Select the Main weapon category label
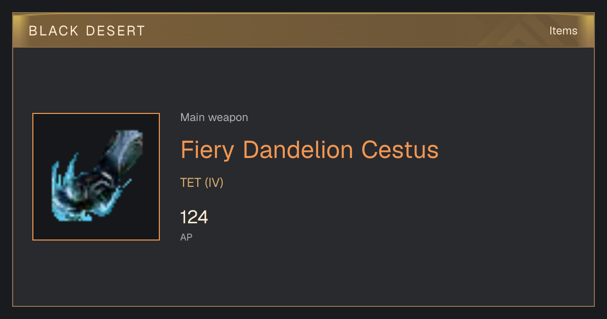 pos(214,117)
